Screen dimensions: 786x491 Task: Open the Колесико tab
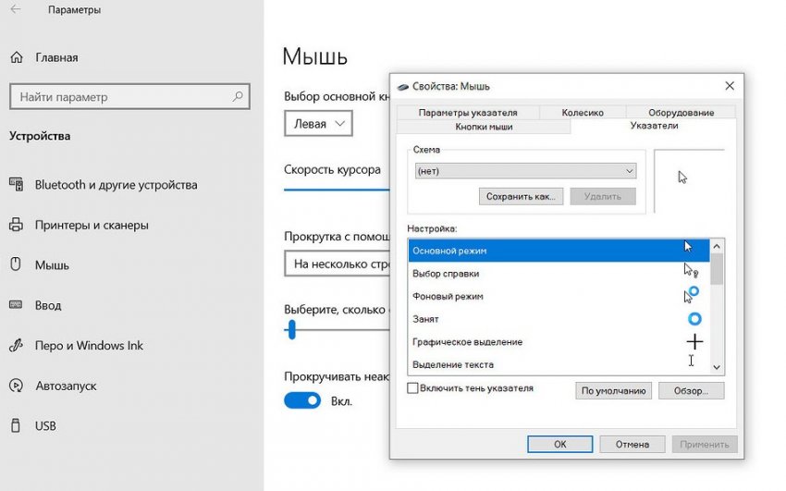583,113
